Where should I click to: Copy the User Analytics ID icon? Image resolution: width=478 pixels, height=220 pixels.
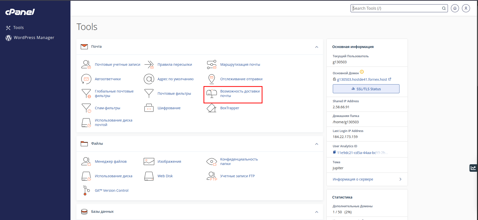[x=334, y=152]
